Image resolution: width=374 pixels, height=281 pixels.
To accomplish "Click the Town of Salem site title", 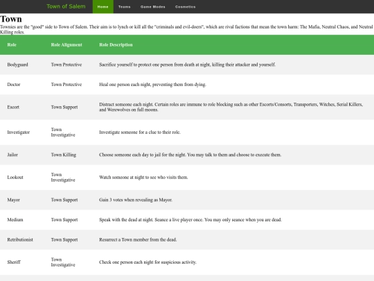I will click(66, 6).
